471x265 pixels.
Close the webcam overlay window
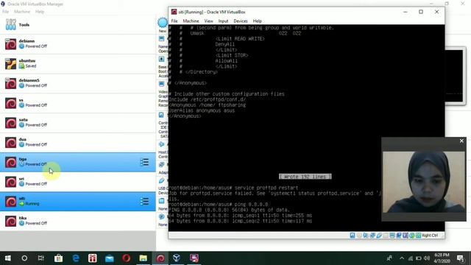pyautogui.click(x=461, y=141)
